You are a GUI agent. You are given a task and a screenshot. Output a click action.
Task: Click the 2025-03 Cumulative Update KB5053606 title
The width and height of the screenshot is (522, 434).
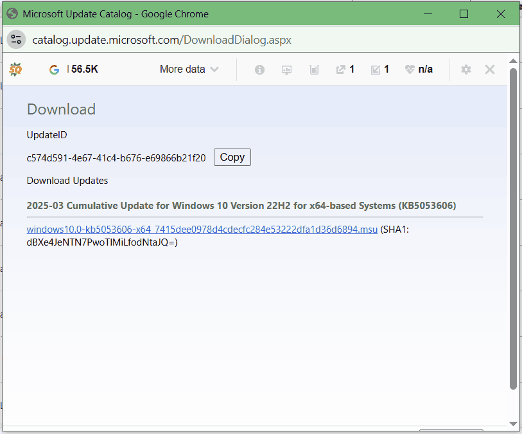click(241, 206)
